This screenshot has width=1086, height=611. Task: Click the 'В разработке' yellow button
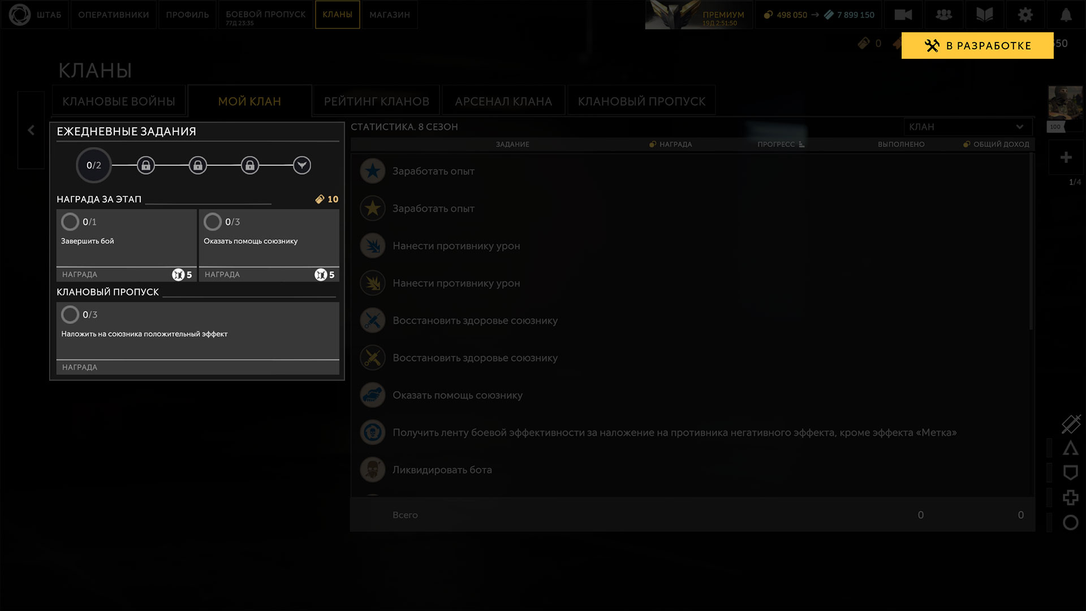(977, 46)
